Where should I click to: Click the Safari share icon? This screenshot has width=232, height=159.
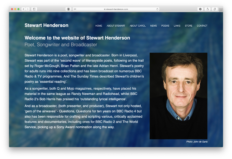[207, 9]
